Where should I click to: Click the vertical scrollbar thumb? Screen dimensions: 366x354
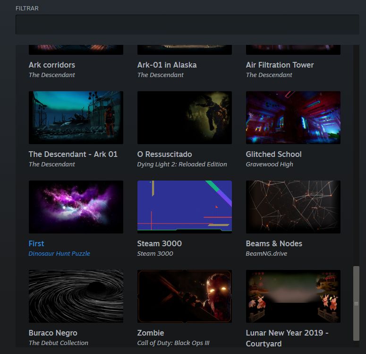pos(356,303)
